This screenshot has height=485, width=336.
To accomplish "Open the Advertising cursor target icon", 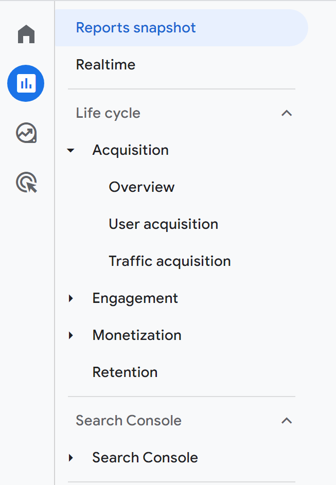I will click(x=27, y=183).
